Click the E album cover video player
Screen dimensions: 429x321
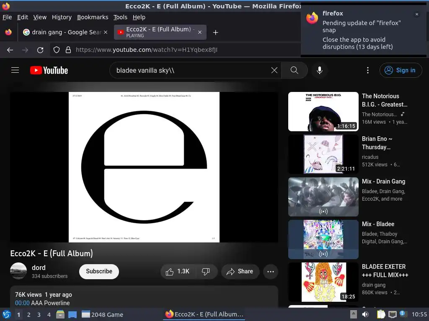pos(144,167)
